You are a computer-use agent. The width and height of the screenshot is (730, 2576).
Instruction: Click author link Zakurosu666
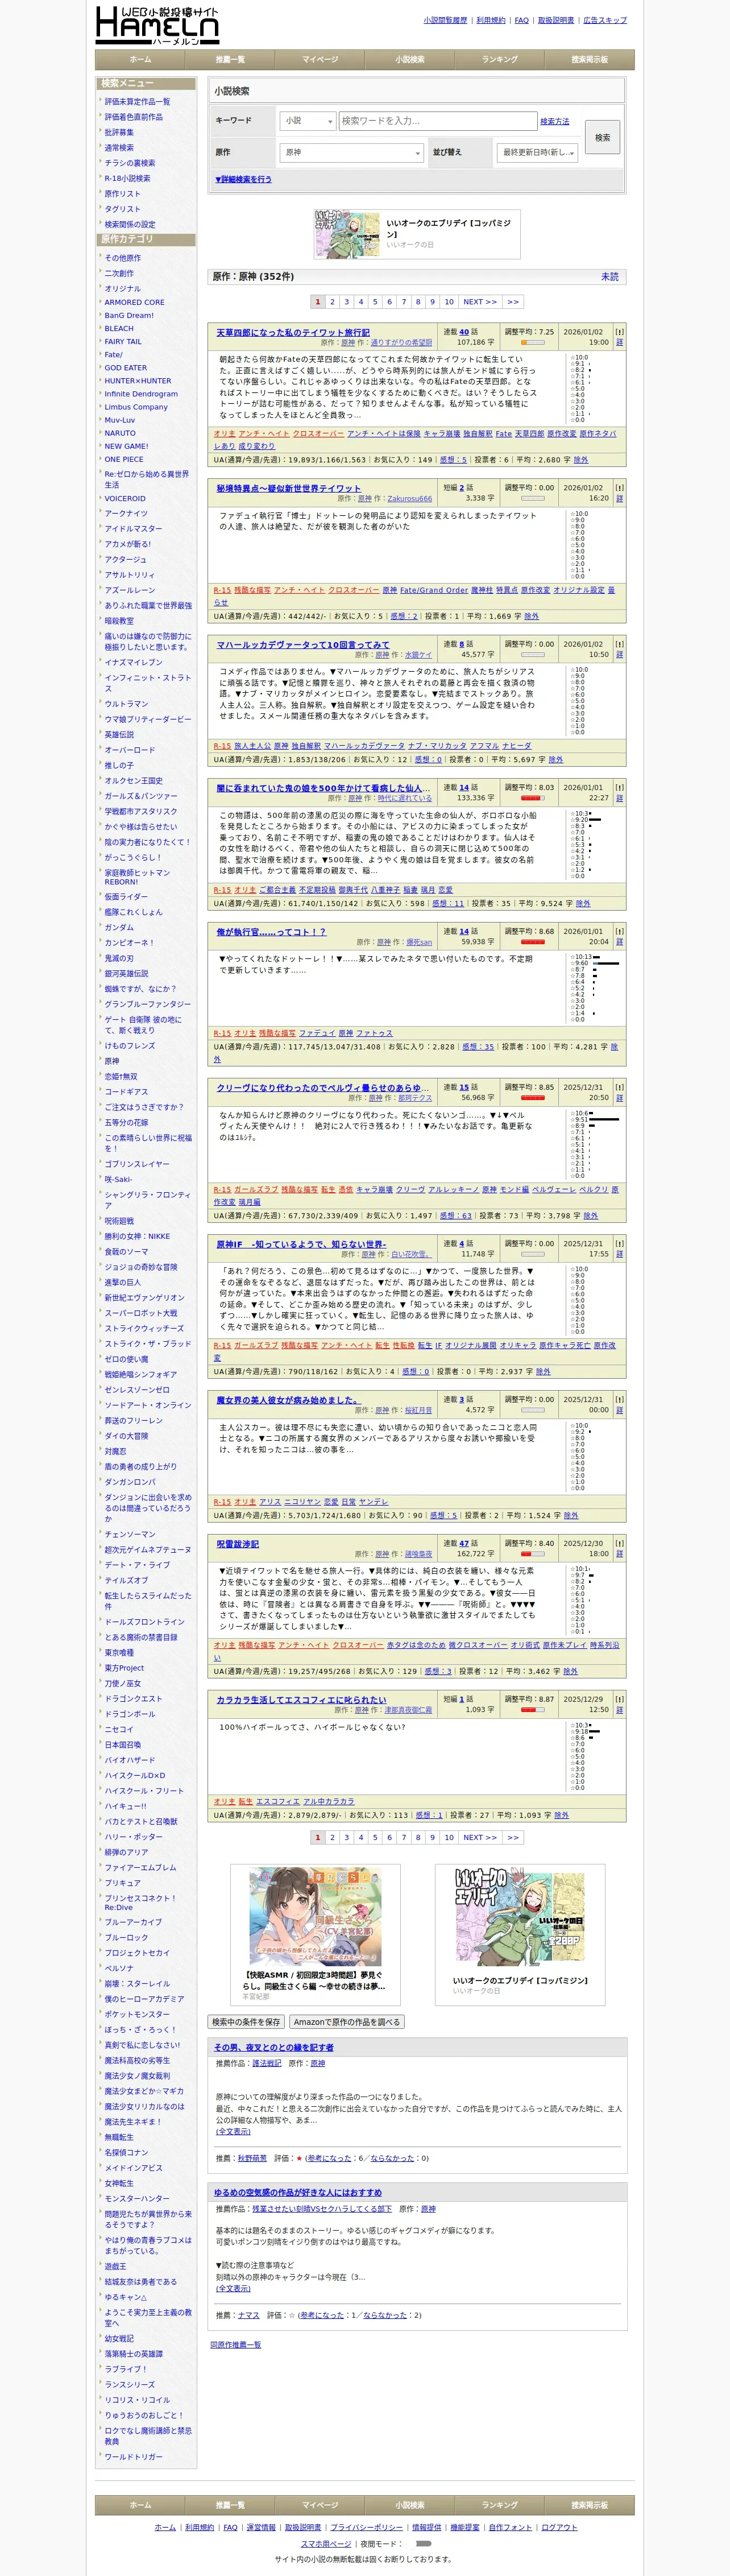(410, 498)
